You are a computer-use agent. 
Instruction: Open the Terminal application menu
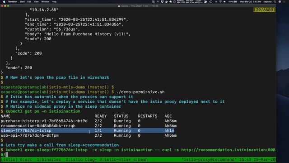(x=13, y=2)
